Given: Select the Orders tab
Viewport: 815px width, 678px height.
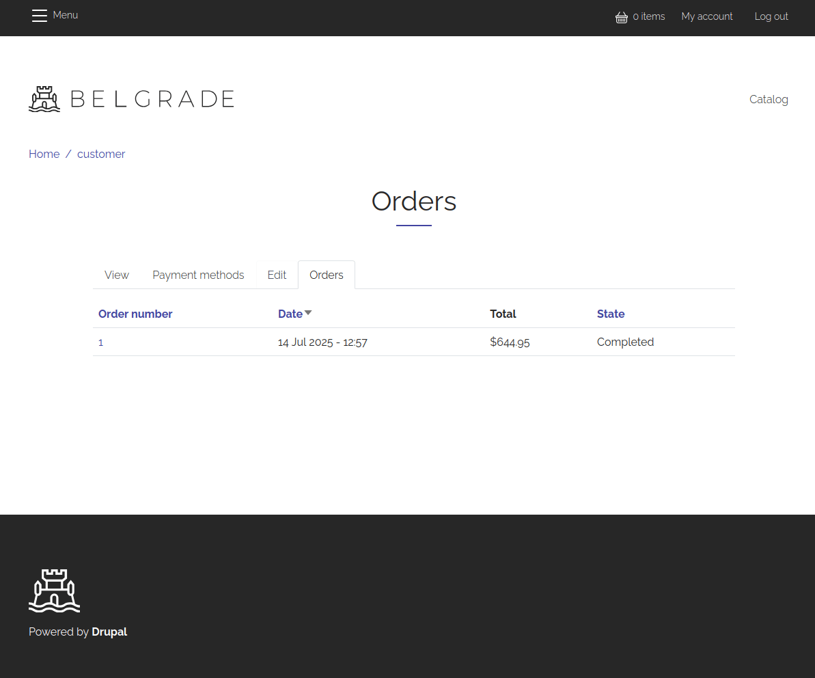Looking at the screenshot, I should pos(327,275).
